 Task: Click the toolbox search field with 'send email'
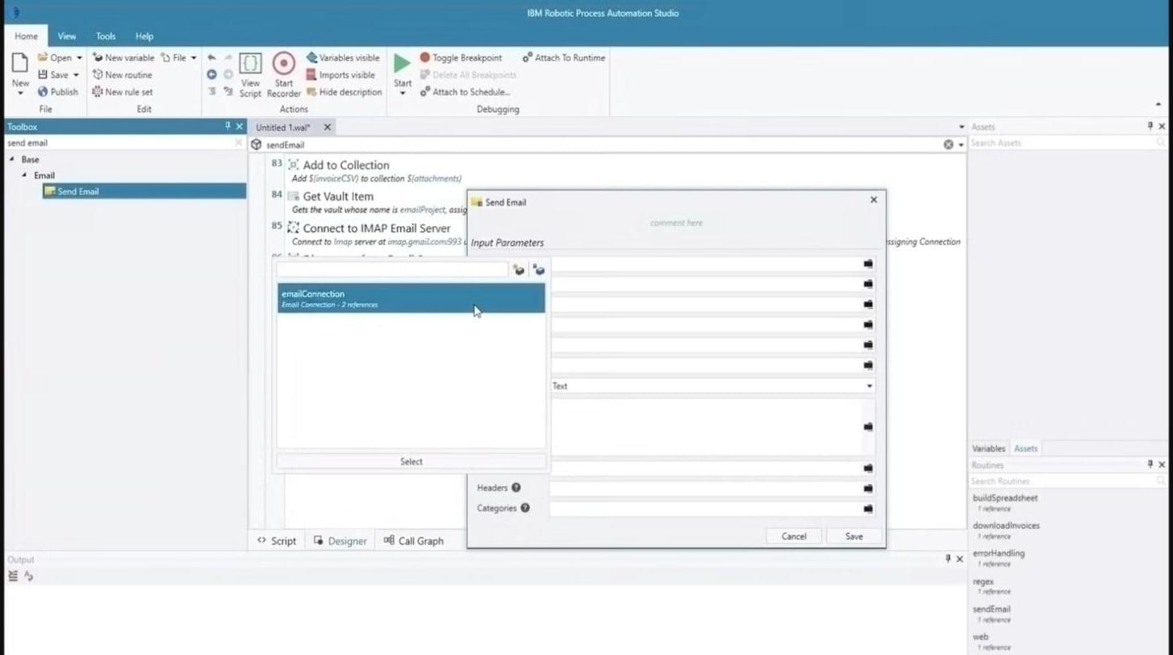(119, 143)
